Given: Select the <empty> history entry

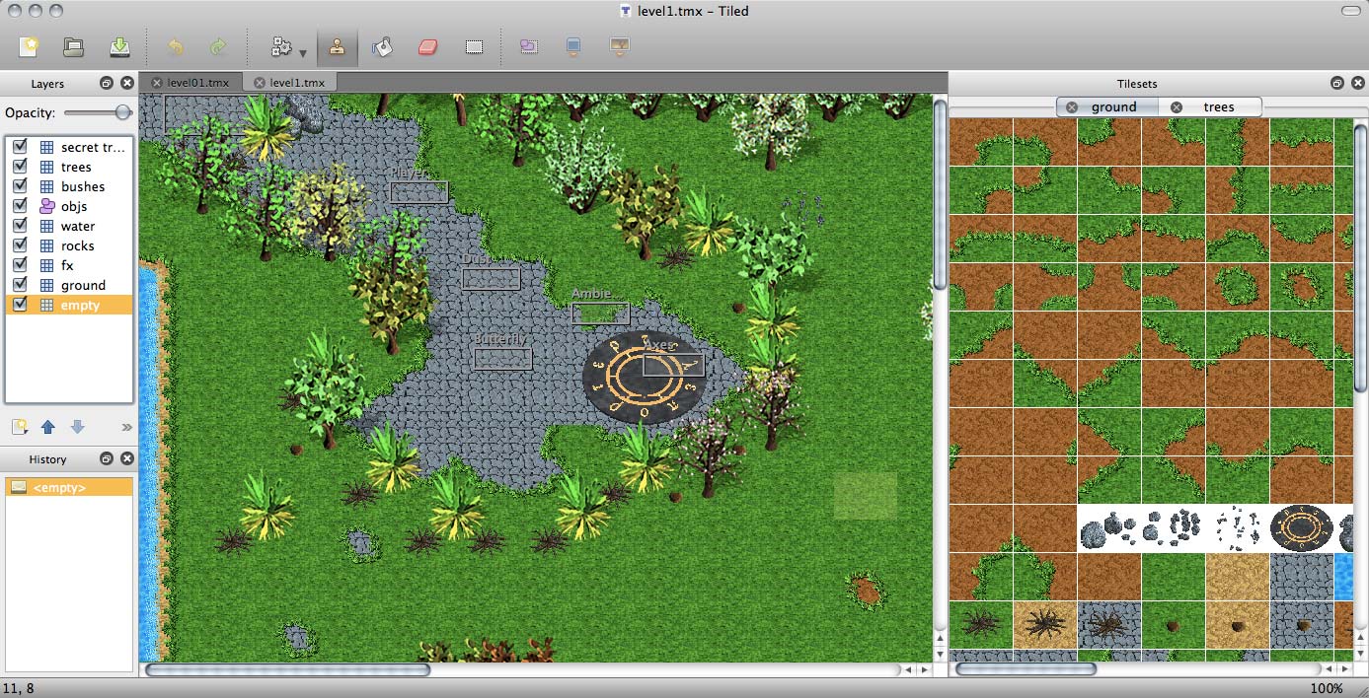Looking at the screenshot, I should 69,487.
